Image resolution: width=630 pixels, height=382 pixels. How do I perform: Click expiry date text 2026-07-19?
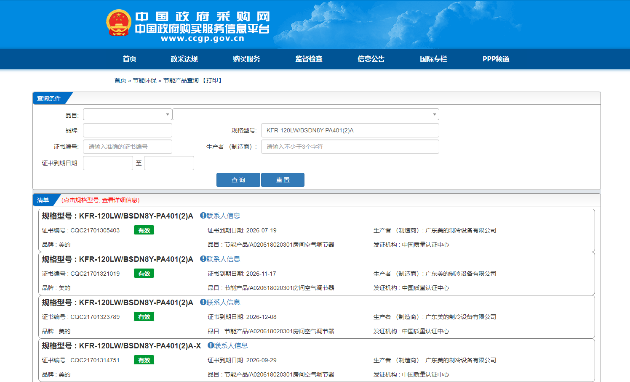[x=261, y=230]
